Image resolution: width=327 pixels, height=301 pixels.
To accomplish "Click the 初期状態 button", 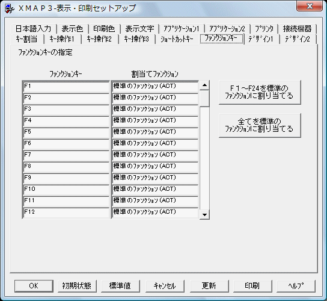I will pyautogui.click(x=77, y=286).
